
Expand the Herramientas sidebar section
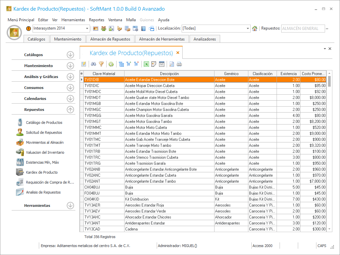point(70,206)
